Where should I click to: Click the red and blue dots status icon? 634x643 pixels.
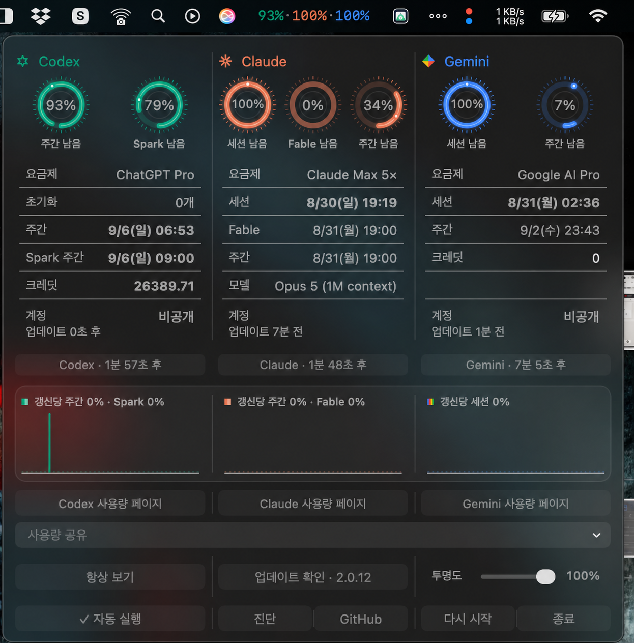(x=469, y=16)
